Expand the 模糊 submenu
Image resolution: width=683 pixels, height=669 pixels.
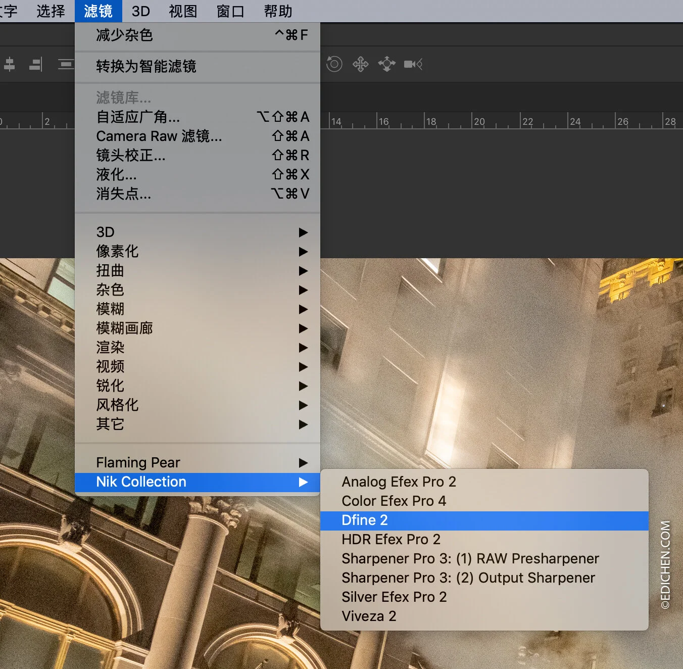click(x=198, y=309)
